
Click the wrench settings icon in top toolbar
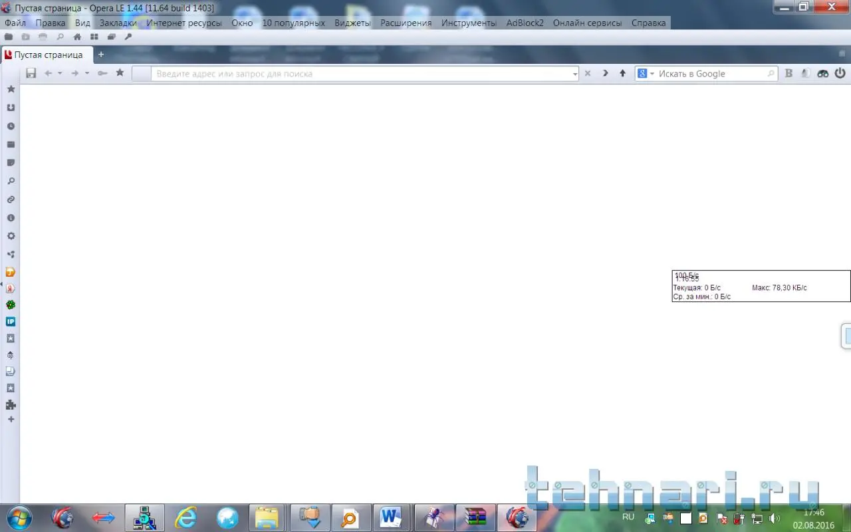click(128, 37)
